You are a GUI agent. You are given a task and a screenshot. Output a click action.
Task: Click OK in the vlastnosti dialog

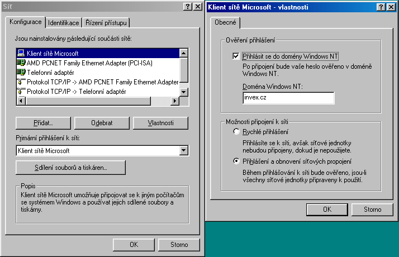point(327,210)
